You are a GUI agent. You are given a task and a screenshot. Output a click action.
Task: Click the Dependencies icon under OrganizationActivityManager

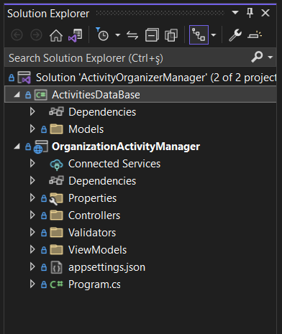point(56,180)
